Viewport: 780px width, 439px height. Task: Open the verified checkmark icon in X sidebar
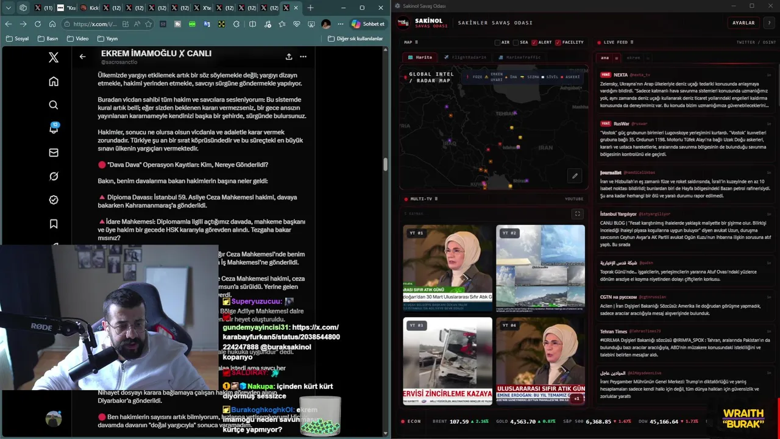pos(54,200)
